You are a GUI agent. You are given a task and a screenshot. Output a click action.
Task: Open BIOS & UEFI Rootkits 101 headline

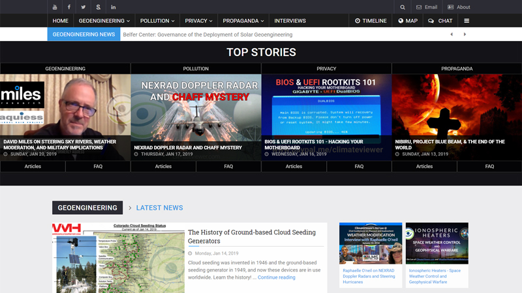314,145
